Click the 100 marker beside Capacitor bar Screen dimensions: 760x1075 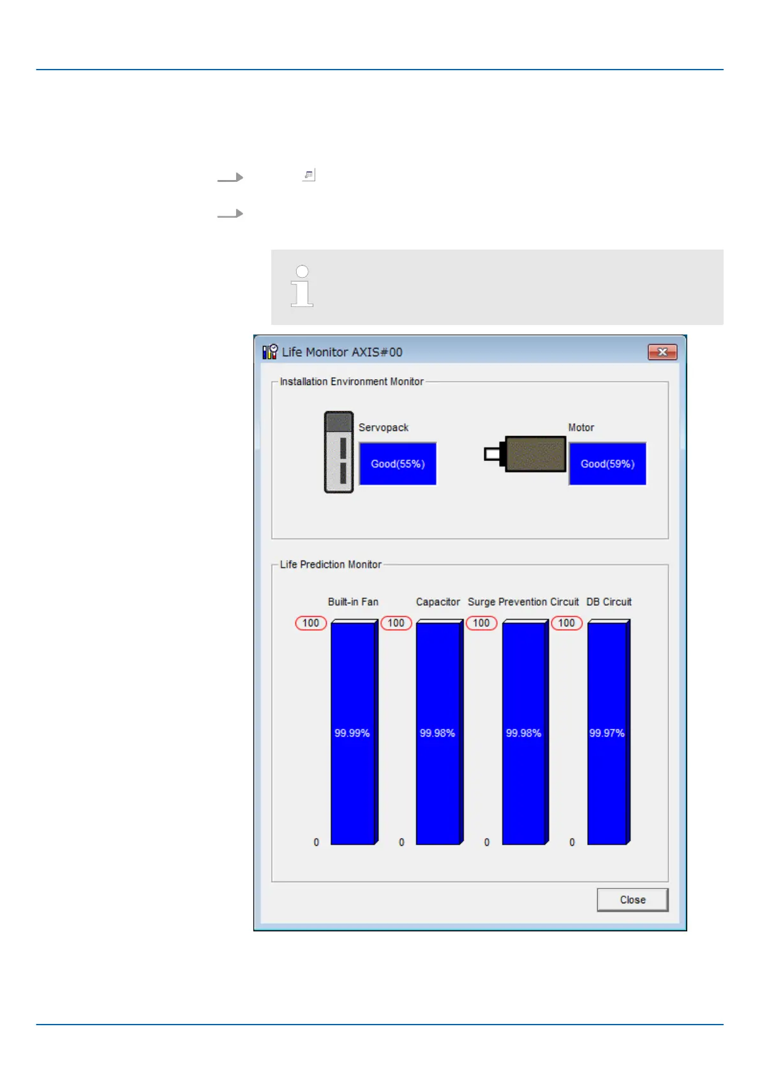(x=396, y=623)
